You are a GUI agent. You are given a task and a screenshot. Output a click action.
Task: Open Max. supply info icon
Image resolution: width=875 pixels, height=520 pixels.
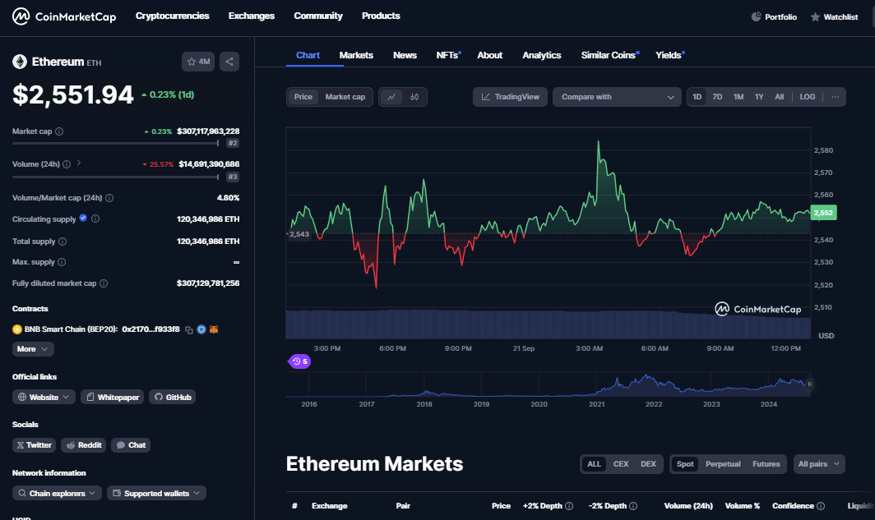(62, 262)
